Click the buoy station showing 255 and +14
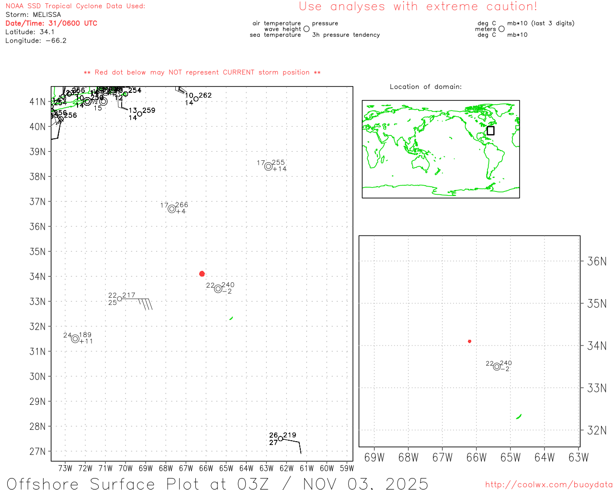Viewport: 613px width, 490px height. [268, 167]
